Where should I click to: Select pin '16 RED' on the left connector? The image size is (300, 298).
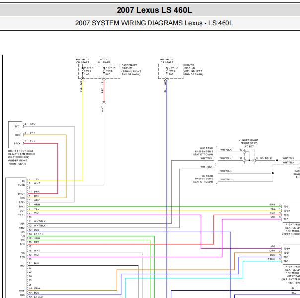pos(34,242)
